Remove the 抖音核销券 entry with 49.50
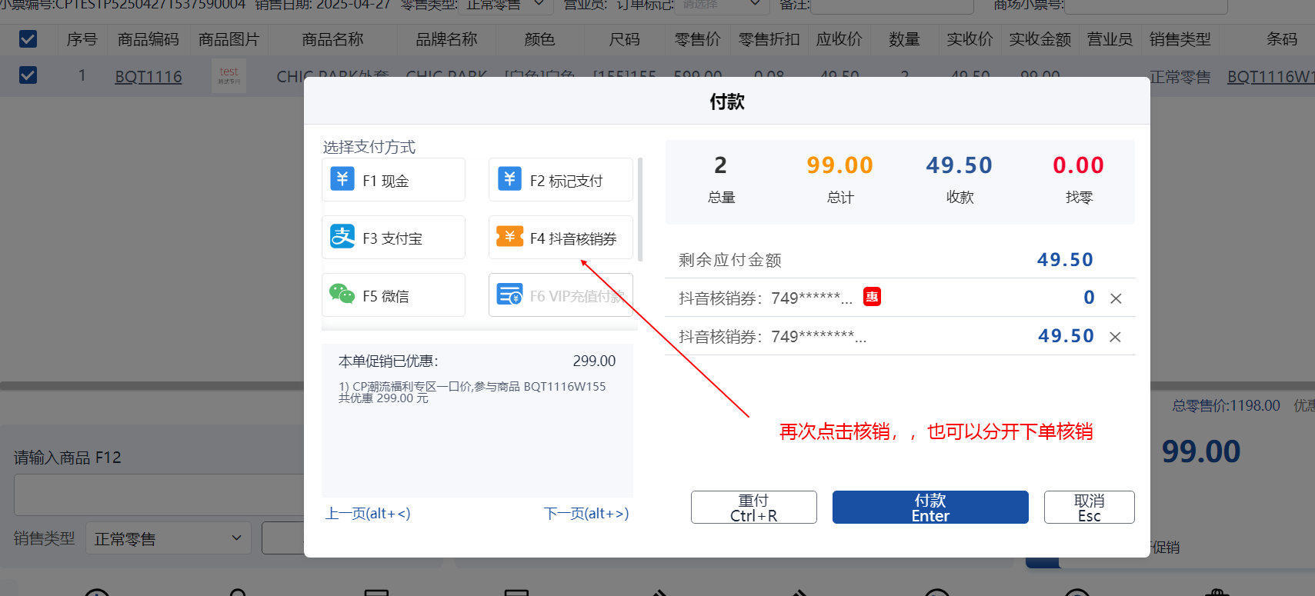1315x596 pixels. tap(1115, 337)
